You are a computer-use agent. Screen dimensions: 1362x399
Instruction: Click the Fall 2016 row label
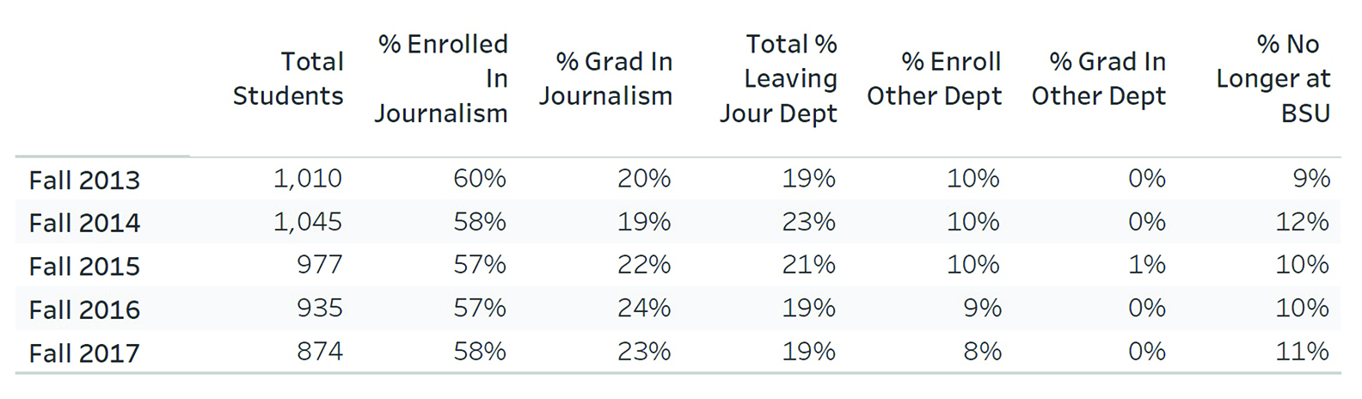coord(84,310)
